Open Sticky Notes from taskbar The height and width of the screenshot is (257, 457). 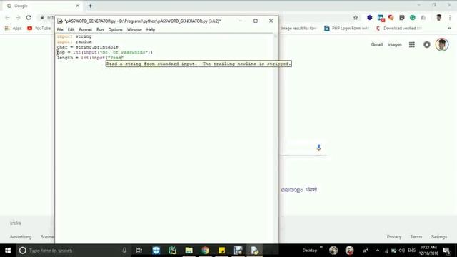(x=222, y=251)
